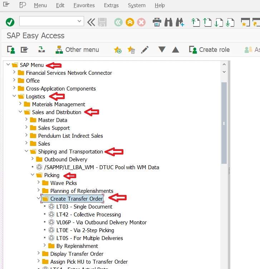The image size is (260, 269).
Task: Click the Display Transfer Order folder
Action: pyautogui.click(x=77, y=254)
